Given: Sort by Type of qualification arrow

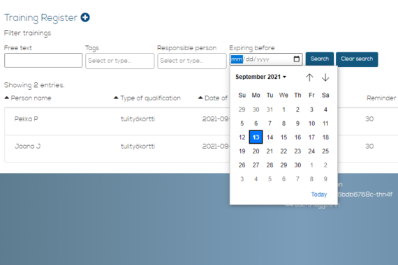Looking at the screenshot, I should 116,98.
